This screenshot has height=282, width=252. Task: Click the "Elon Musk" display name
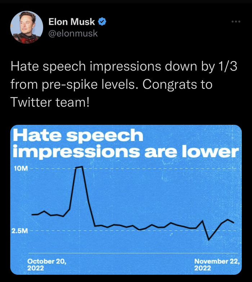(72, 22)
